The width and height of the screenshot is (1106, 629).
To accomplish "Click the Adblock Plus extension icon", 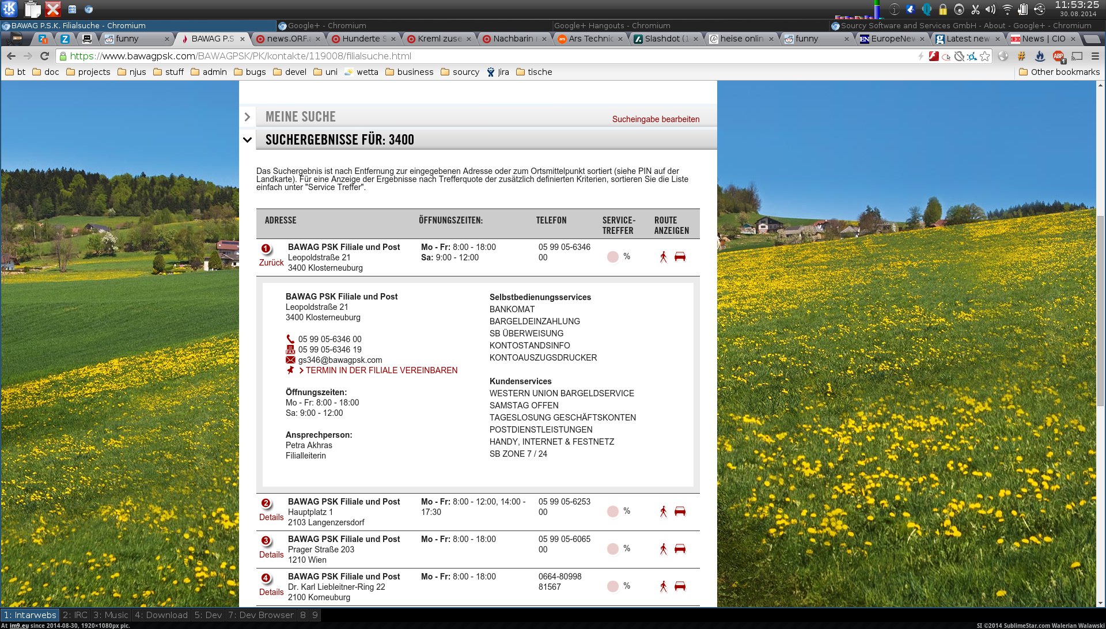I will pos(1058,56).
